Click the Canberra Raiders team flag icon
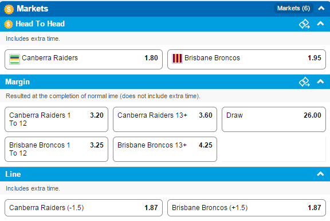 tap(14, 59)
